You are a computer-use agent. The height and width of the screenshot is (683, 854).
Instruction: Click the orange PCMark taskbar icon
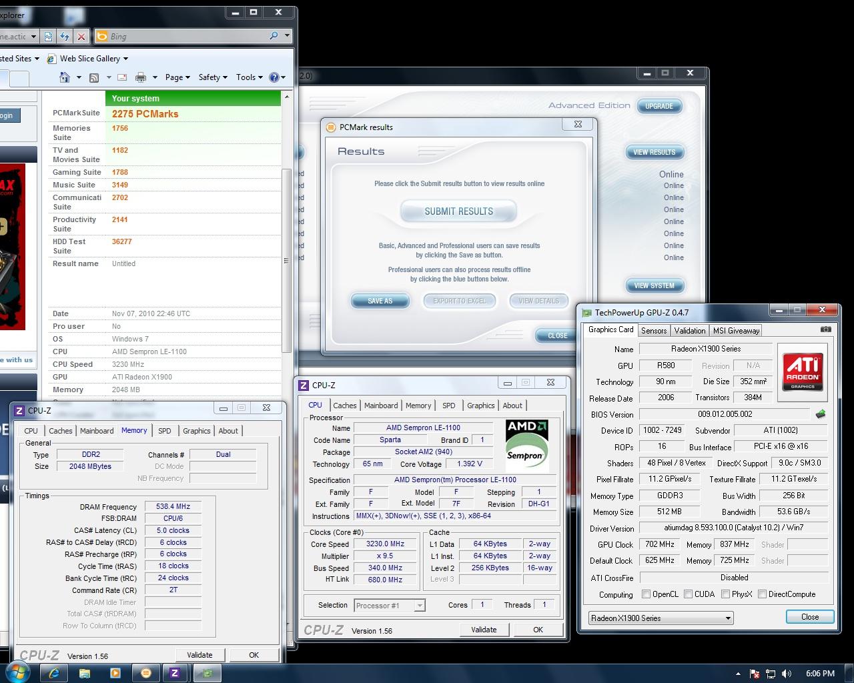145,673
